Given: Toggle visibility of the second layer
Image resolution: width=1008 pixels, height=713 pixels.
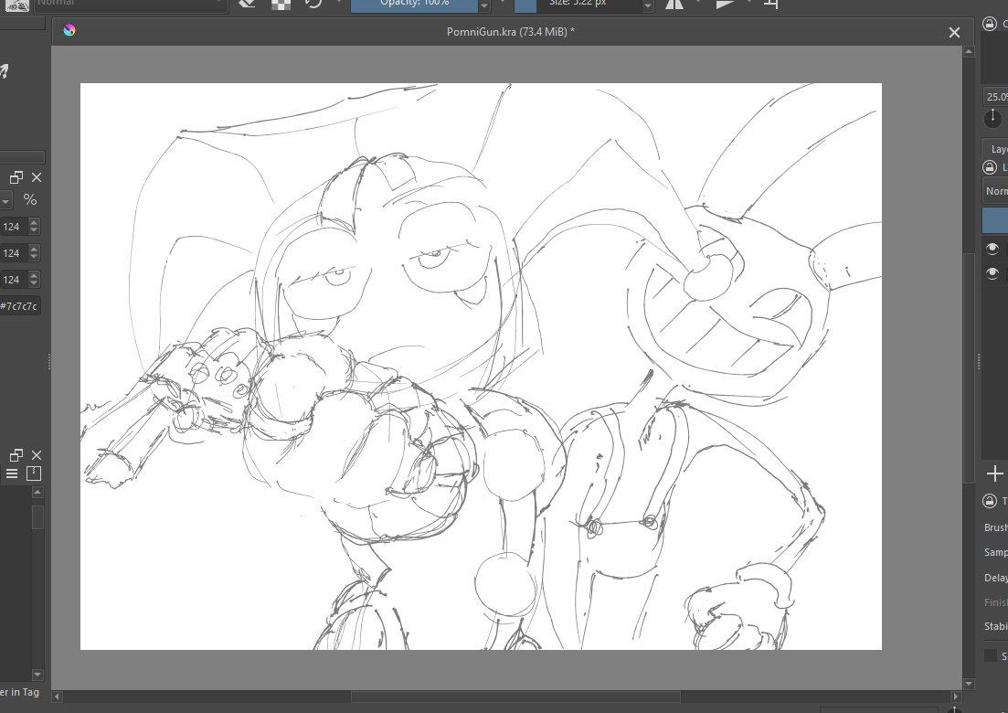Looking at the screenshot, I should (x=992, y=274).
